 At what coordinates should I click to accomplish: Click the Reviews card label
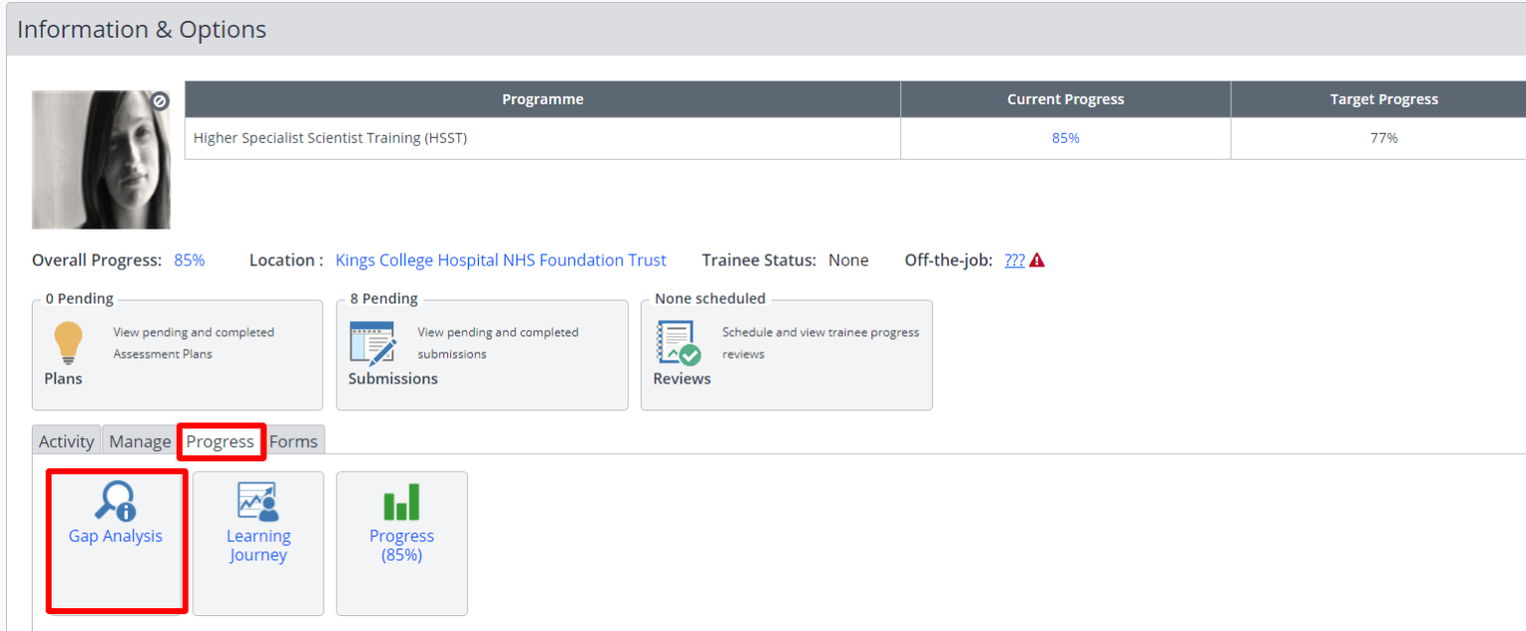point(682,379)
